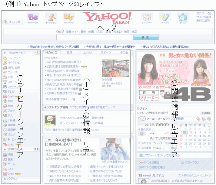The width and height of the screenshot is (216, 185).
Task: Switch to the その他 news tab
Action: pos(124,53)
